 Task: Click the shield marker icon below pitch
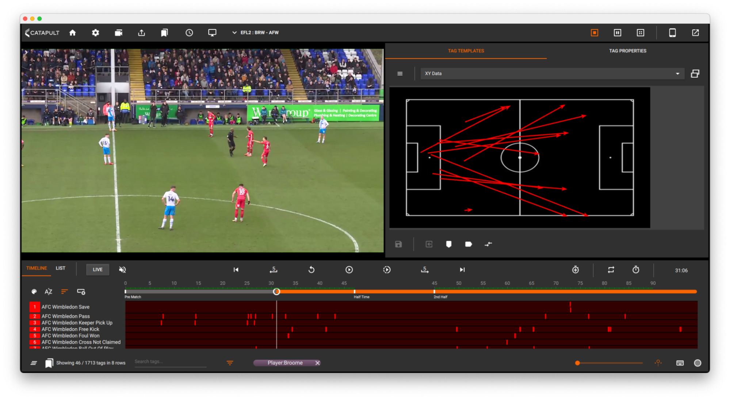(x=449, y=244)
